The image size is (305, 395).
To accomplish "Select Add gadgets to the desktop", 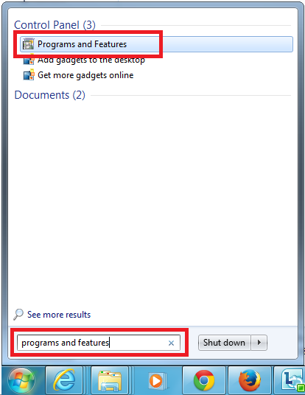I will [91, 60].
